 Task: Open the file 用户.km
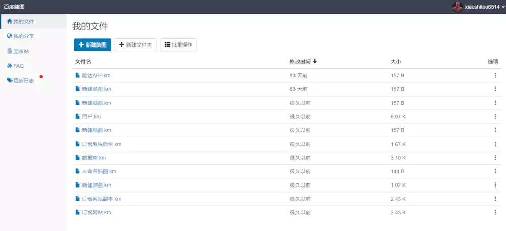[91, 117]
